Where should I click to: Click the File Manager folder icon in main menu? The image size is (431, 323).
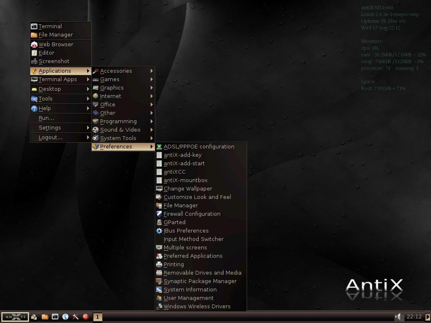[x=34, y=35]
